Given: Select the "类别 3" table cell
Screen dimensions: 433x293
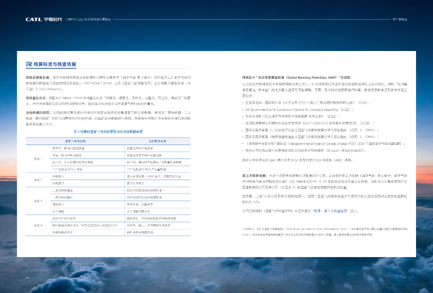Looking at the screenshot, I should tap(38, 201).
